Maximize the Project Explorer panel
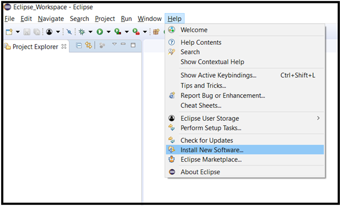This screenshot has width=340, height=207. tap(133, 45)
